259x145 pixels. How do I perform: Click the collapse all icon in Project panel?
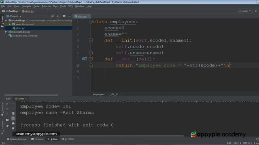(x=57, y=16)
